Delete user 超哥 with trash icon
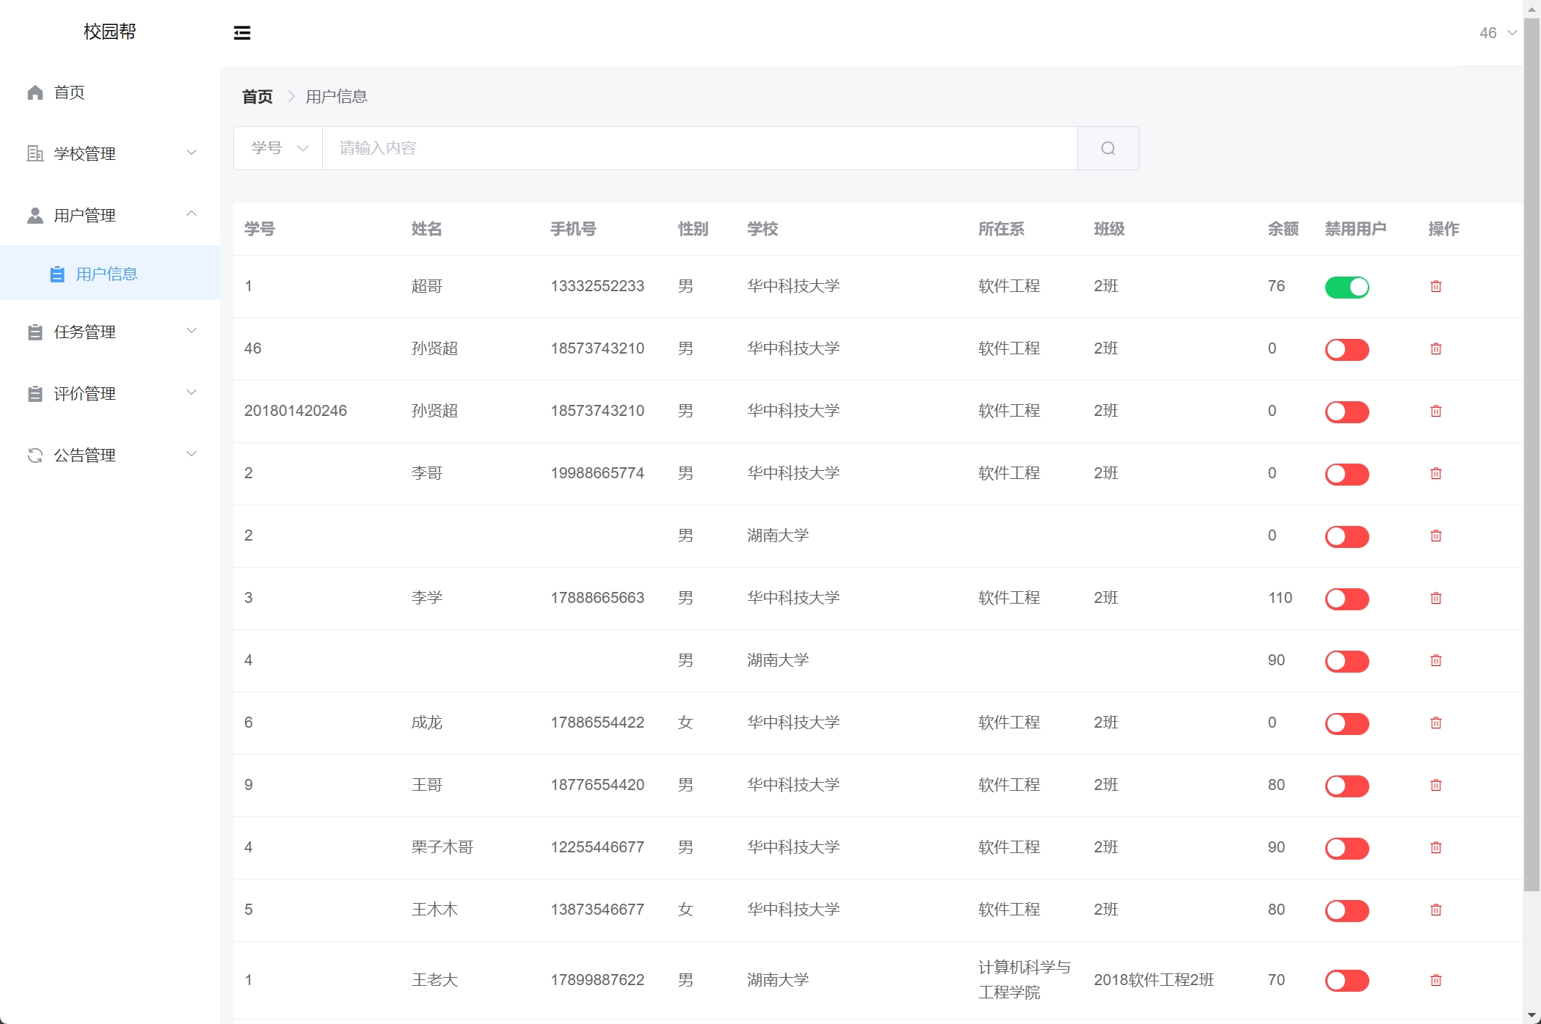 tap(1436, 286)
